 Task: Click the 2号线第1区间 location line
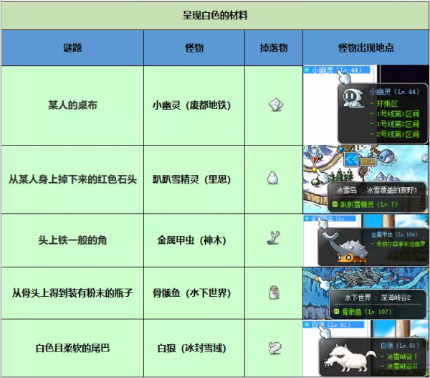tap(395, 134)
